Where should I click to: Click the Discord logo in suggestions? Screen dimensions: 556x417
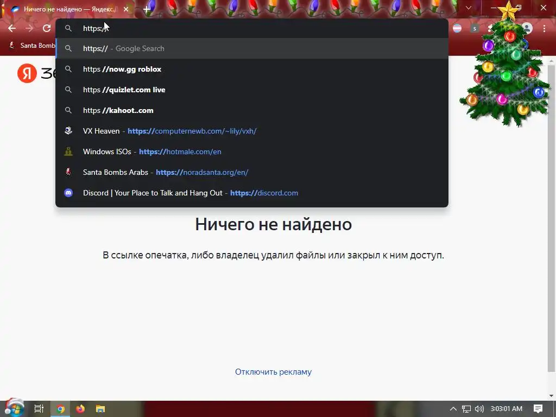pyautogui.click(x=68, y=193)
